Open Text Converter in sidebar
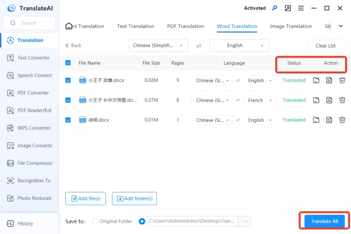Viewport: 351px width, 234px height. [29, 58]
